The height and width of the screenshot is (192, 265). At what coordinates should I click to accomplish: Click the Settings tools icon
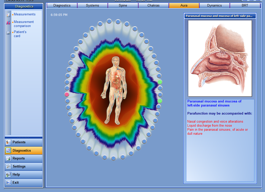(8, 167)
